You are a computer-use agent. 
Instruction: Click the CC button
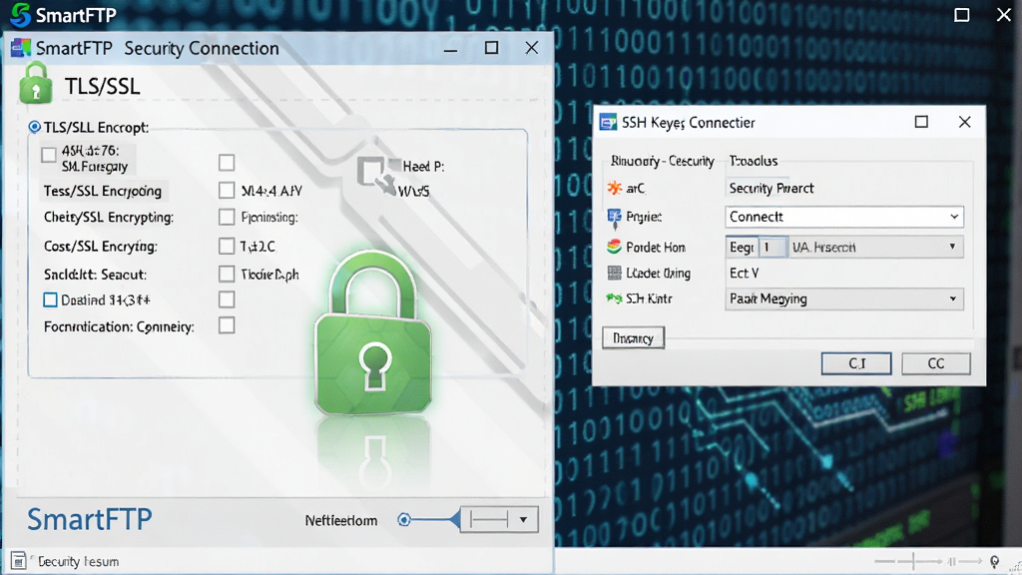coord(936,363)
